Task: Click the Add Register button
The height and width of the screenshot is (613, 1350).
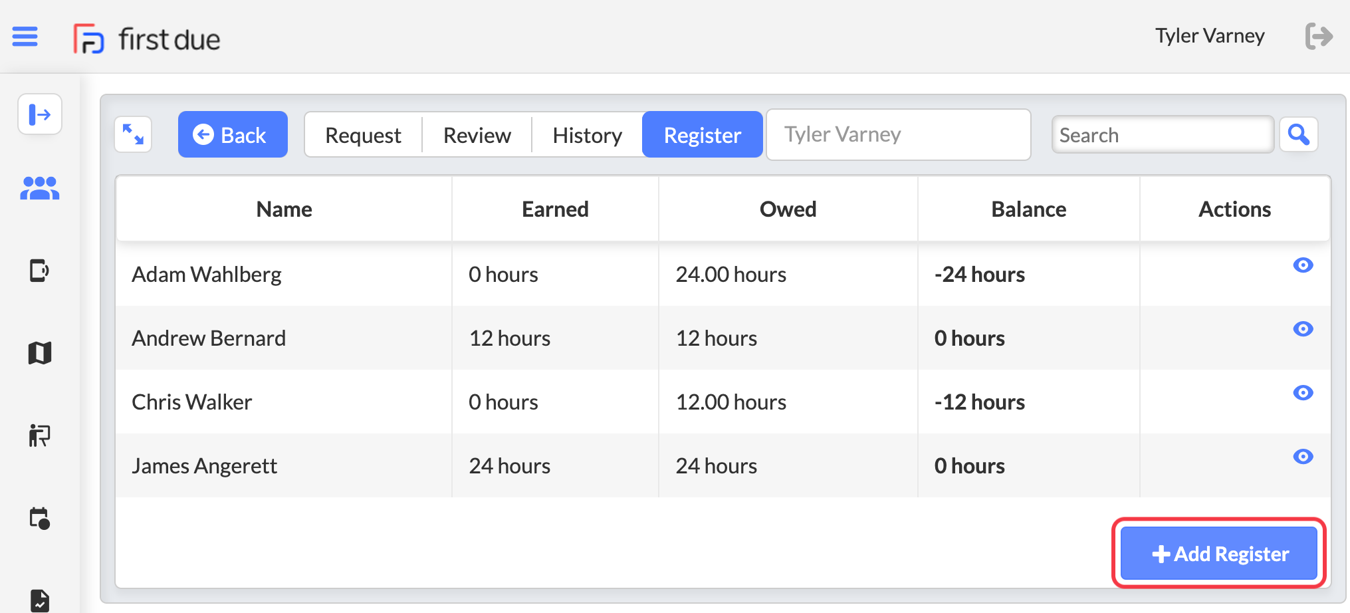Action: (x=1219, y=553)
